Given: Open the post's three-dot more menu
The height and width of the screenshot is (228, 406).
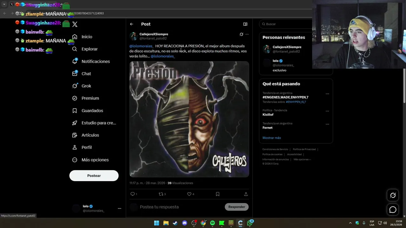Looking at the screenshot, I should click(247, 34).
